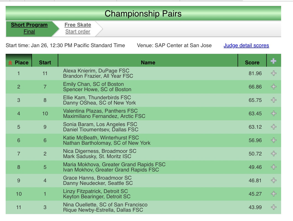Switch to the Free Skate tab
This screenshot has height=221, width=293.
point(78,25)
